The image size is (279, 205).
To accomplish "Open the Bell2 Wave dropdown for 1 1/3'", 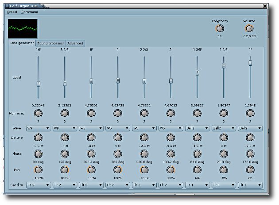I will (224, 128).
